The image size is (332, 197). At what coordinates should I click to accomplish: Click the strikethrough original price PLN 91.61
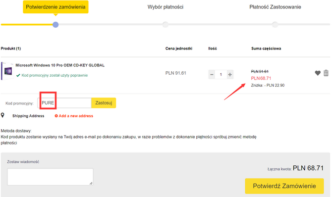(x=260, y=71)
